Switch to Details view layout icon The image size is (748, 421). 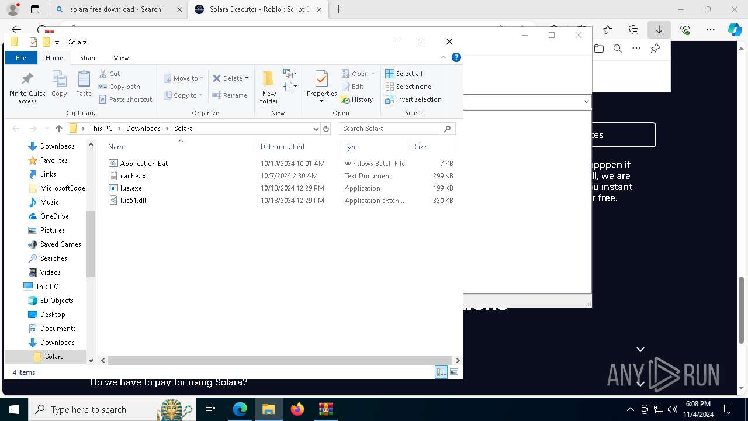tap(441, 372)
